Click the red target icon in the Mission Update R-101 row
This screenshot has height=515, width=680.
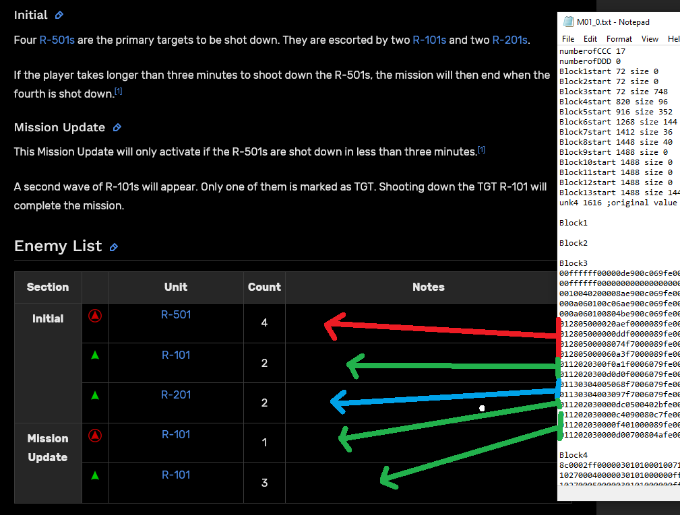pos(95,436)
